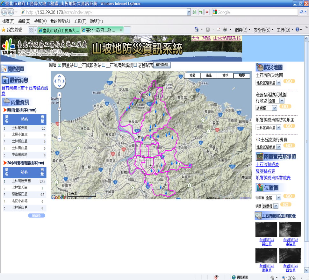Open the 編號 請選擇 dropdown
309x280 pixels.
coord(270,206)
